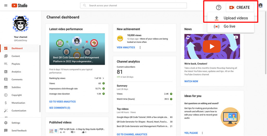Image resolution: width=267 pixels, height=136 pixels.
Task: Click the likes thumbs-up icon under PDF to QR Code
Action: pos(83,132)
